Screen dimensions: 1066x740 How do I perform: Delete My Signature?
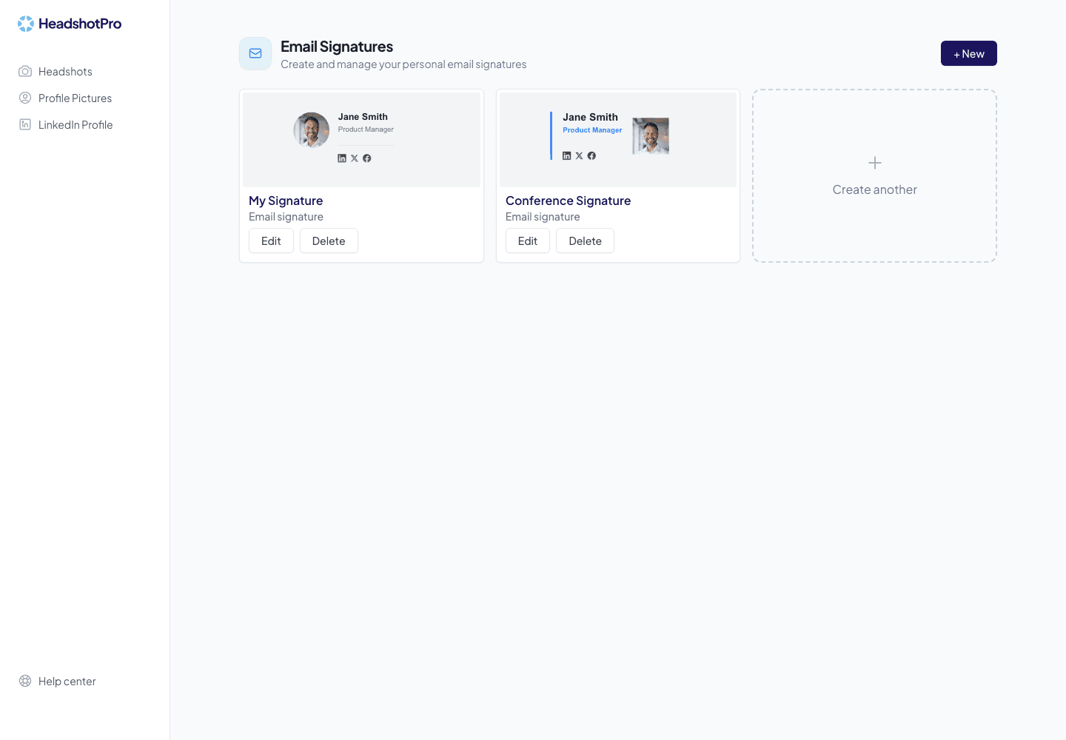click(329, 240)
